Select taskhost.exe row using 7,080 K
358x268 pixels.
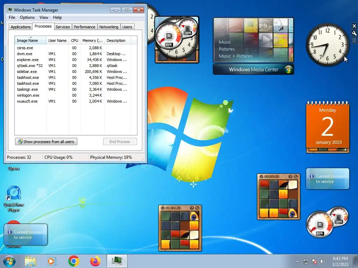point(73,83)
